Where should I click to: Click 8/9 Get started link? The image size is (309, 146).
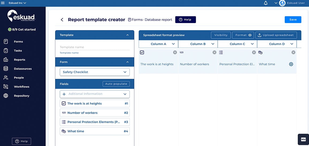[x=24, y=30]
